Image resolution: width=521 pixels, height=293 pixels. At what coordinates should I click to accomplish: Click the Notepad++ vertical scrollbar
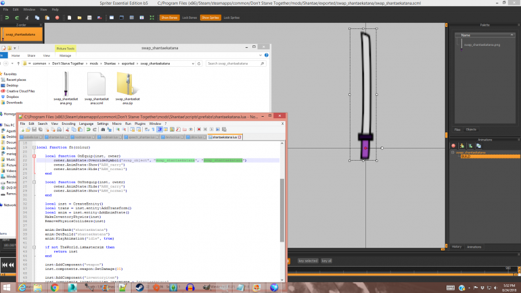point(282,210)
